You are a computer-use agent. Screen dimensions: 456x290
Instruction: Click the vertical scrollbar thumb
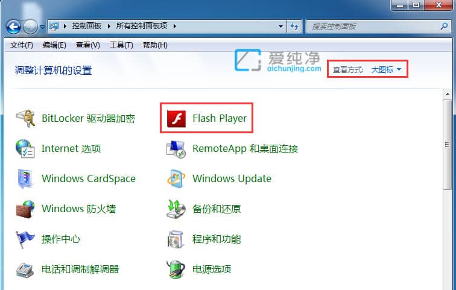(x=448, y=145)
